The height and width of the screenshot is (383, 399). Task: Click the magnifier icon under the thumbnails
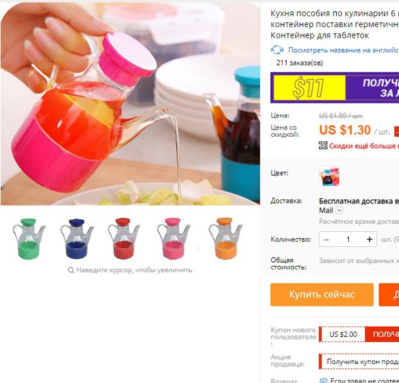pos(71,270)
